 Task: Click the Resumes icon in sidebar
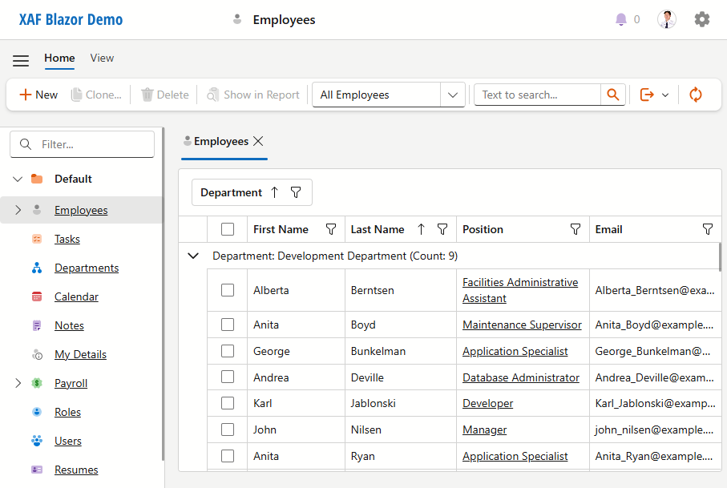pyautogui.click(x=37, y=470)
